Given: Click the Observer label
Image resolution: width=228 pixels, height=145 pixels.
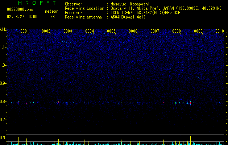Looking at the screenshot, I should pos(74,4).
